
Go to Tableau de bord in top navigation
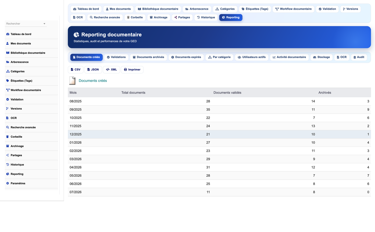[x=86, y=9]
